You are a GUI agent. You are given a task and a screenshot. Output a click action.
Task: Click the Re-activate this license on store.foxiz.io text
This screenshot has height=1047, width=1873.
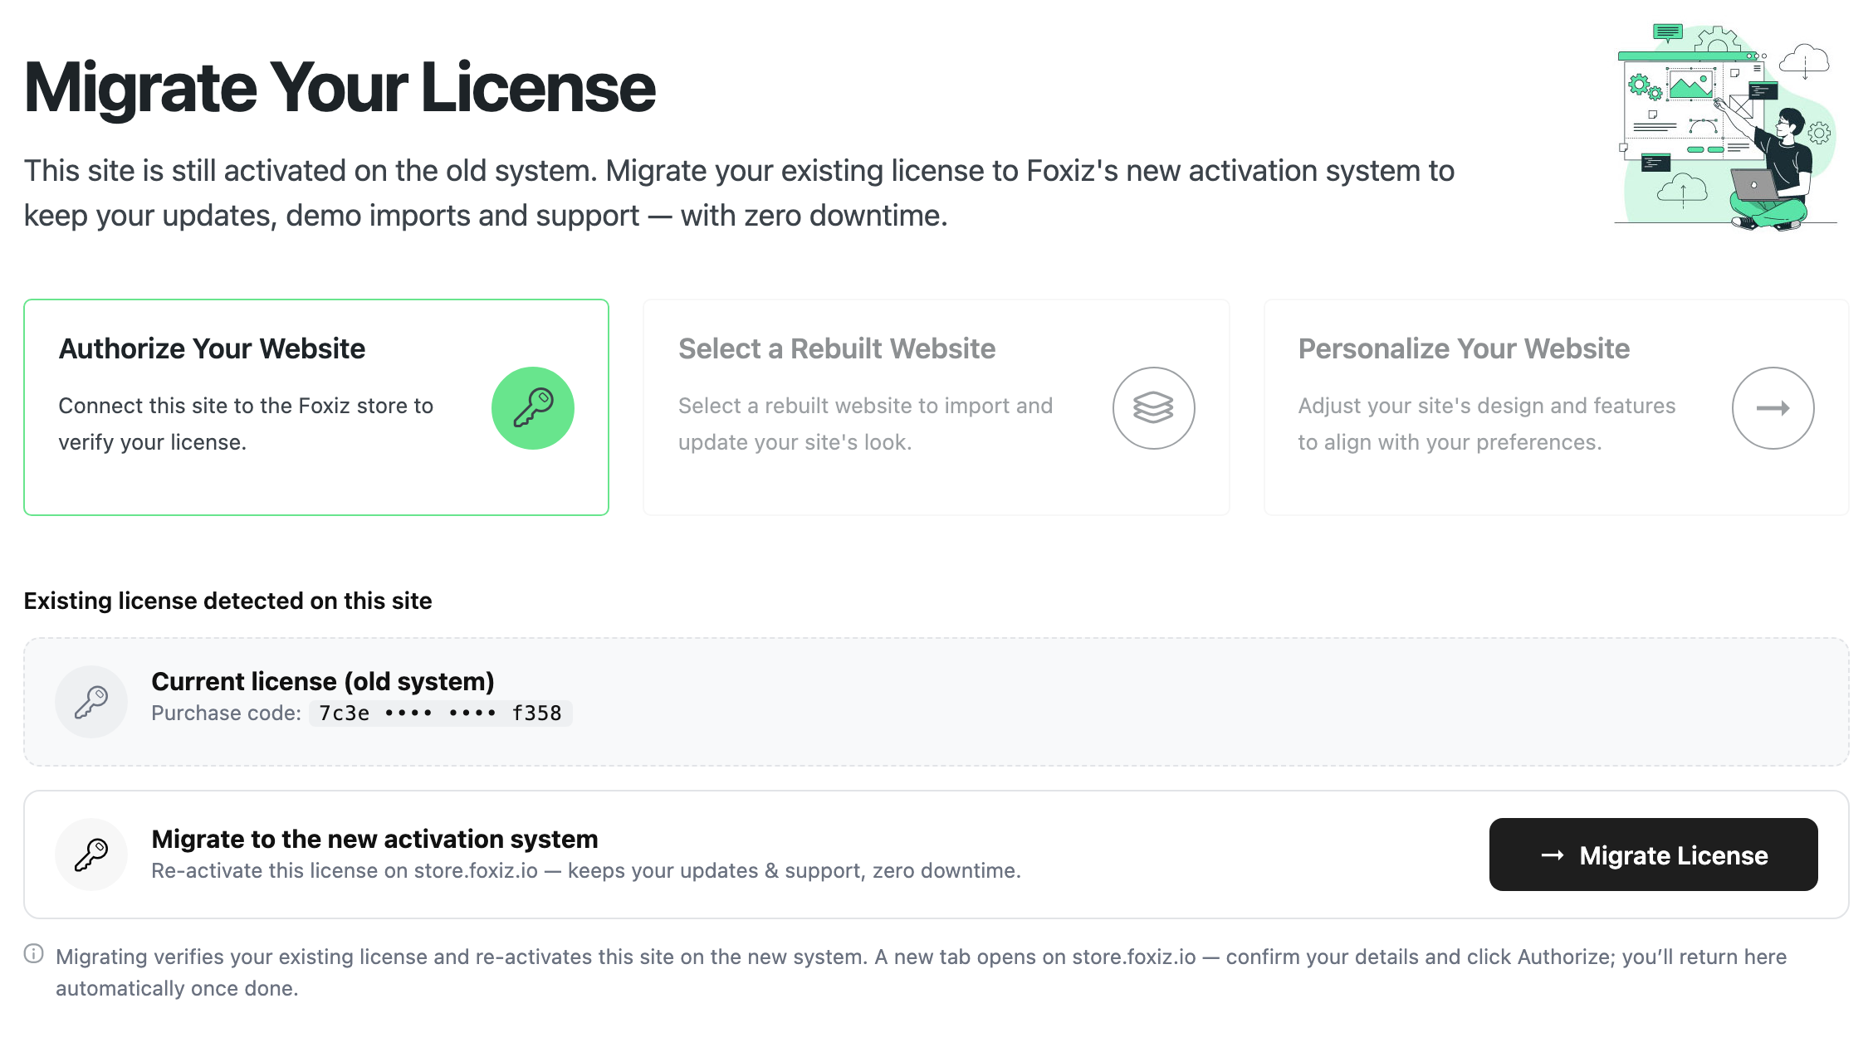click(586, 871)
